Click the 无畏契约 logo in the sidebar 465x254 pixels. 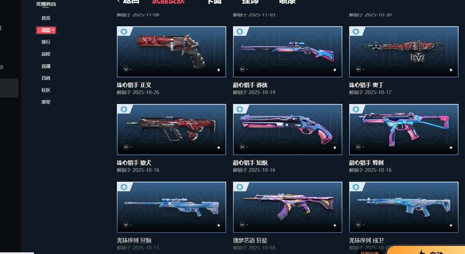46,4
